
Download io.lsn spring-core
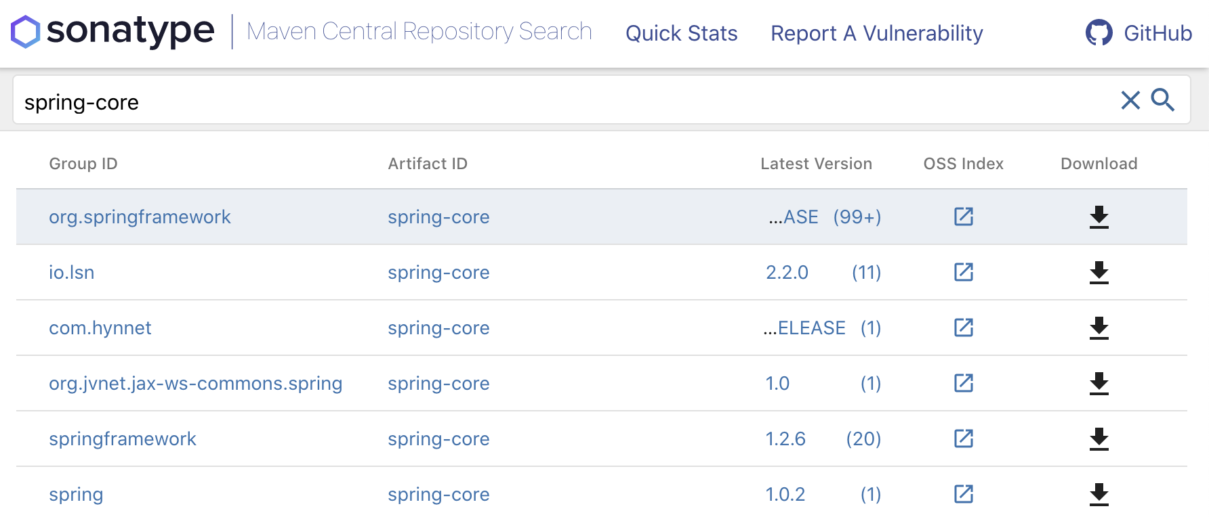coord(1099,273)
